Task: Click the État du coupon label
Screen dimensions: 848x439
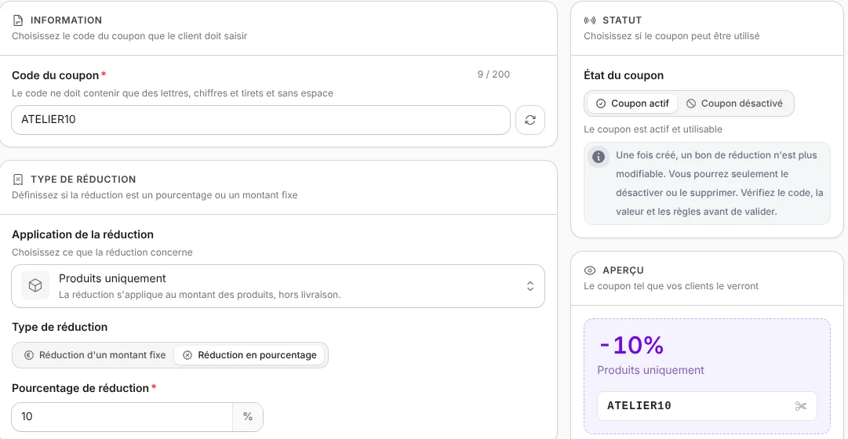Action: tap(624, 75)
